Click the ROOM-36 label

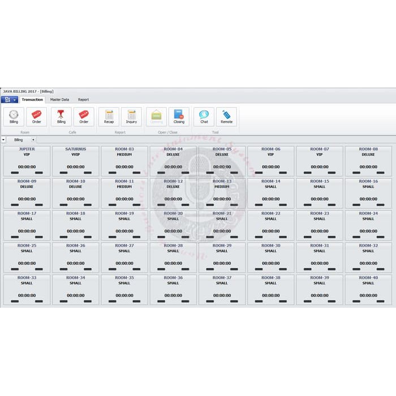(173, 278)
